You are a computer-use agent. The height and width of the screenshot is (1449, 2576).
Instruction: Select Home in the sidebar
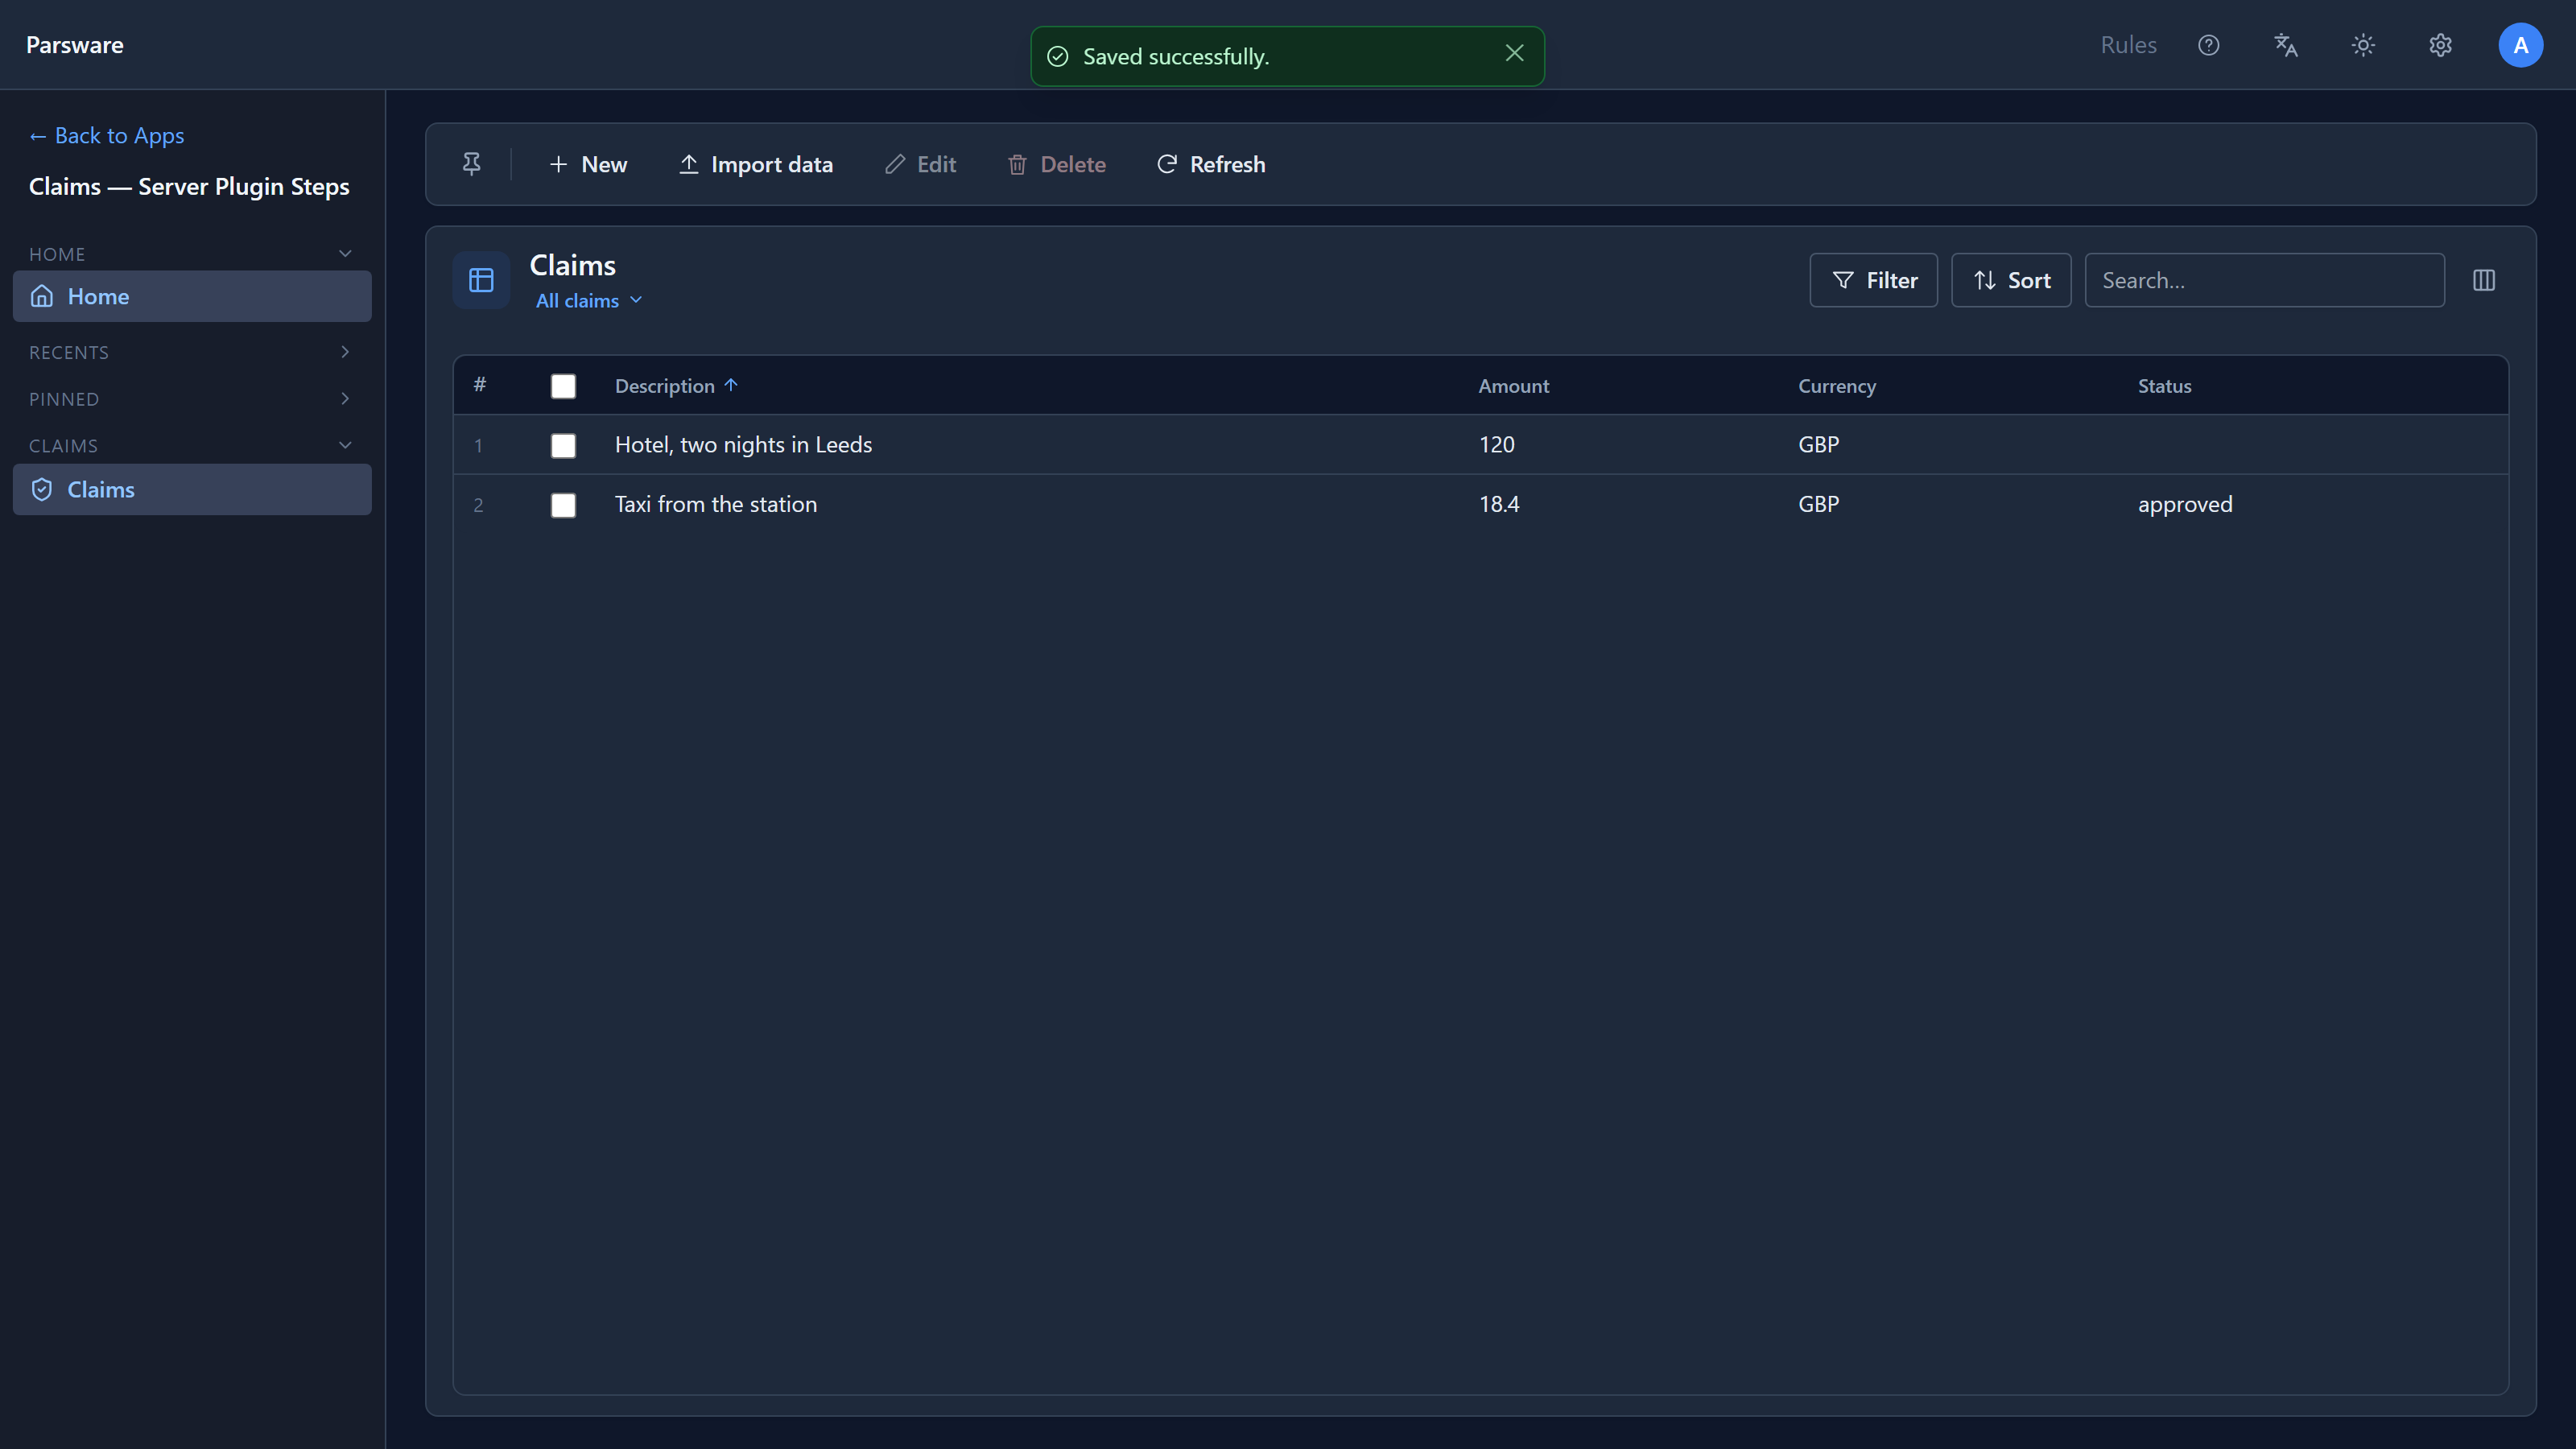pos(192,296)
